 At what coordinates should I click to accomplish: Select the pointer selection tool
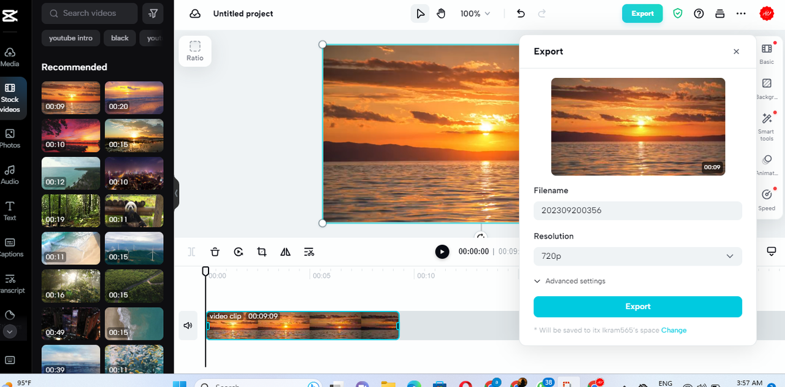pos(419,13)
